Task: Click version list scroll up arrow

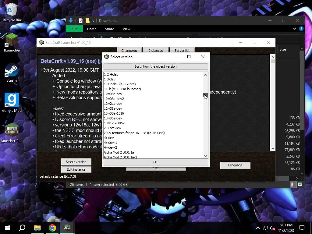Action: pos(206,75)
